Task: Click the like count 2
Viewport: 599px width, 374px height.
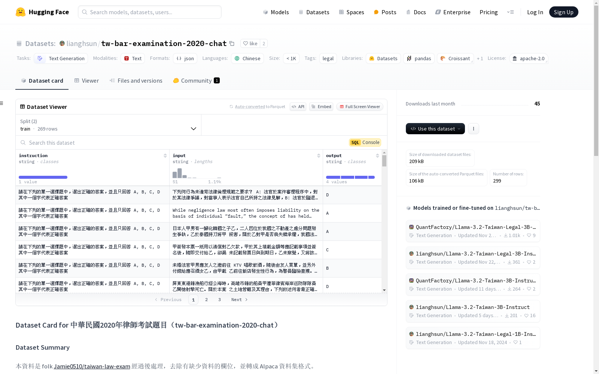Action: (264, 43)
